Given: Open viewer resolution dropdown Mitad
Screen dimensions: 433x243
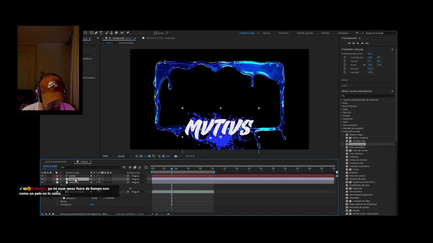Looking at the screenshot, I should (125, 156).
